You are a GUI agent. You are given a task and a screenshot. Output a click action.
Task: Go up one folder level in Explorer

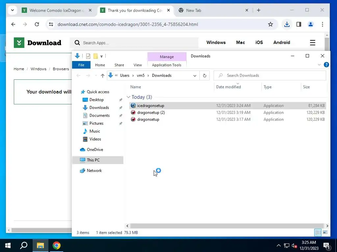coord(103,75)
